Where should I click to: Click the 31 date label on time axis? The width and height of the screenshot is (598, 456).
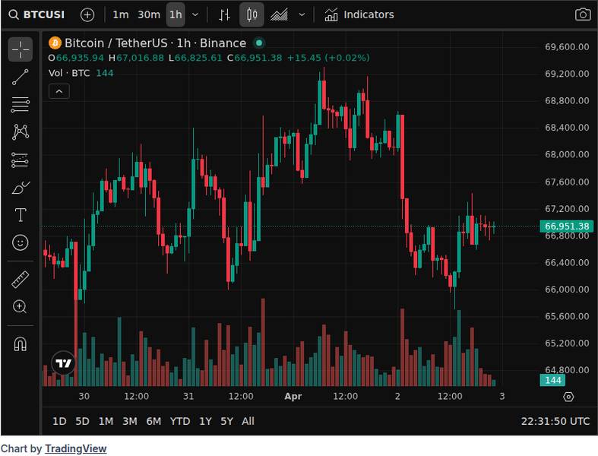pos(188,397)
